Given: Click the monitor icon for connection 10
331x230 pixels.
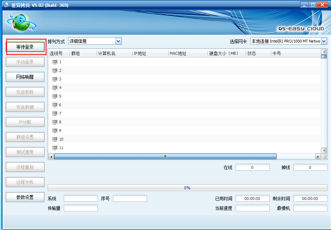Looking at the screenshot, I should pyautogui.click(x=55, y=139).
